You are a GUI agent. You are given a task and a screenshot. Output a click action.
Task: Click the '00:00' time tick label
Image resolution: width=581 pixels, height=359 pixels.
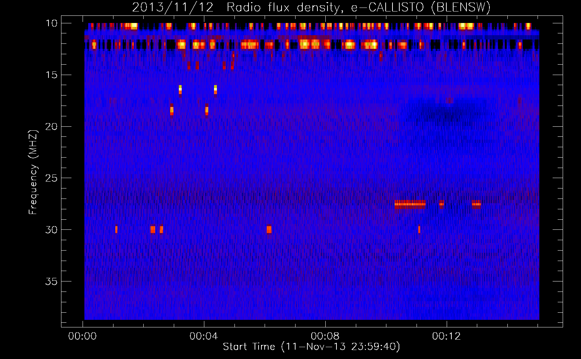(83, 336)
